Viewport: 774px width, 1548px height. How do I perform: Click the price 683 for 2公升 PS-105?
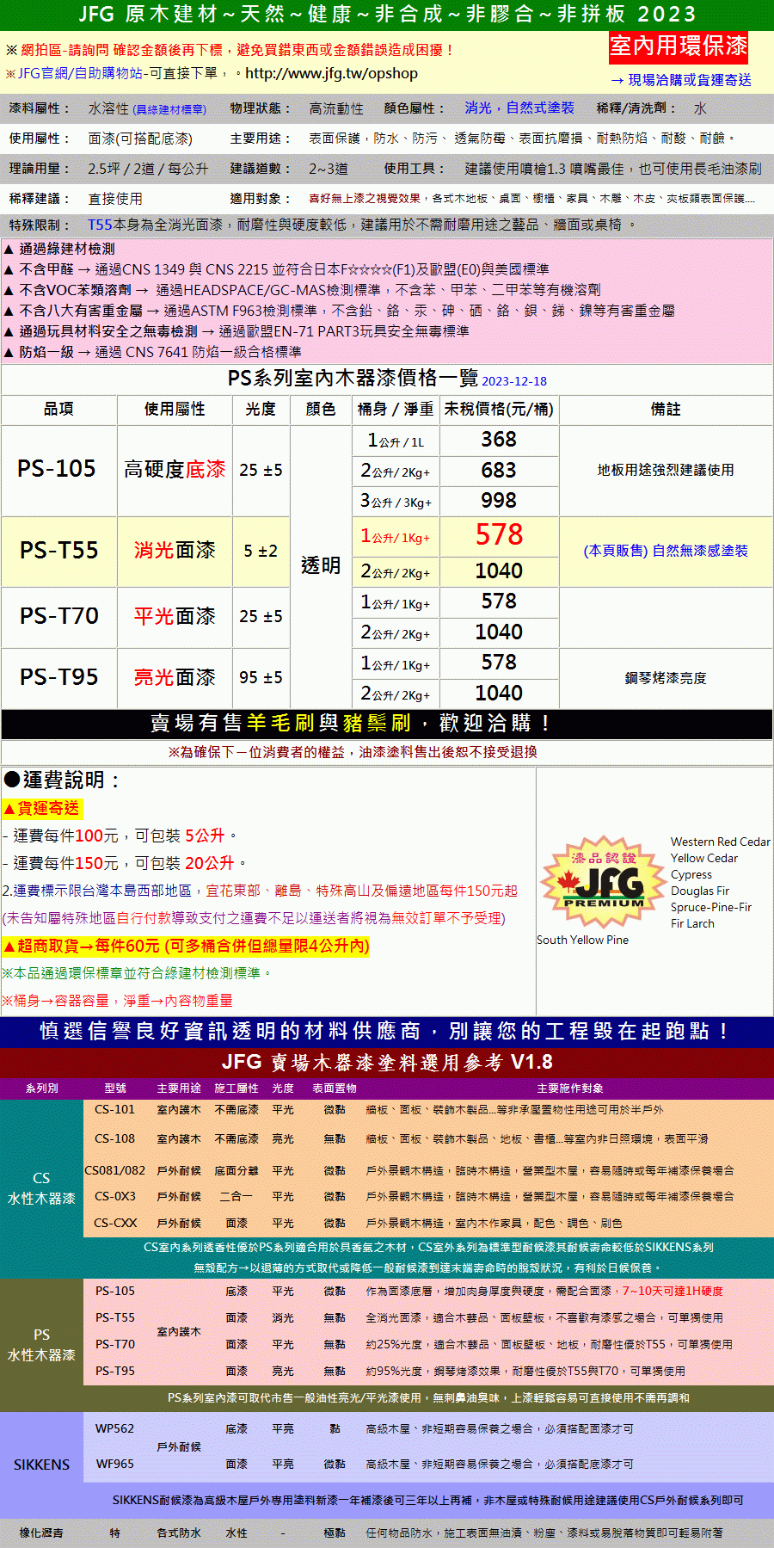pos(499,471)
